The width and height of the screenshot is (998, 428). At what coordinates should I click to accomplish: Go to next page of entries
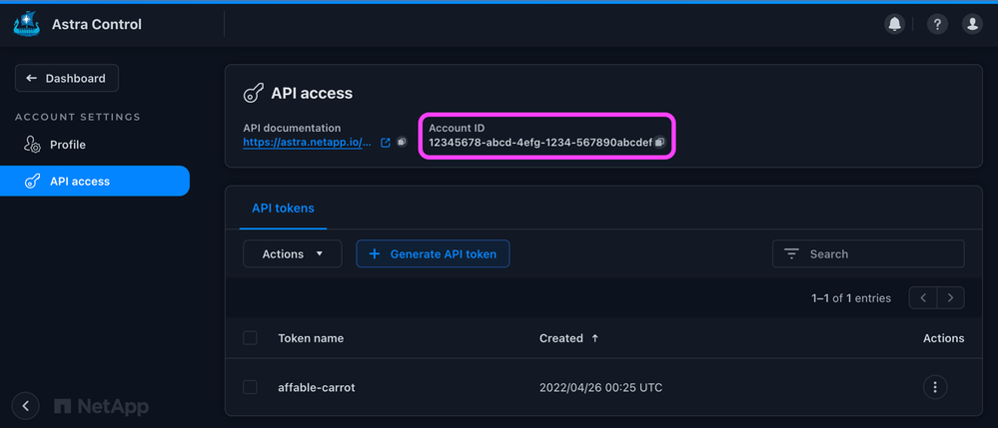(951, 297)
